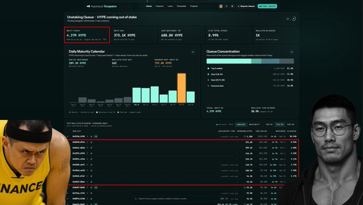Click the Daily Maturity Calendar title
The image size is (363, 205).
[x=87, y=52]
